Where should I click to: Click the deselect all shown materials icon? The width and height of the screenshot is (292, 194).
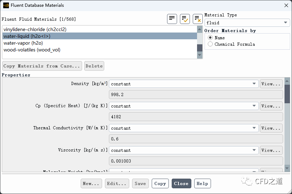point(198,19)
